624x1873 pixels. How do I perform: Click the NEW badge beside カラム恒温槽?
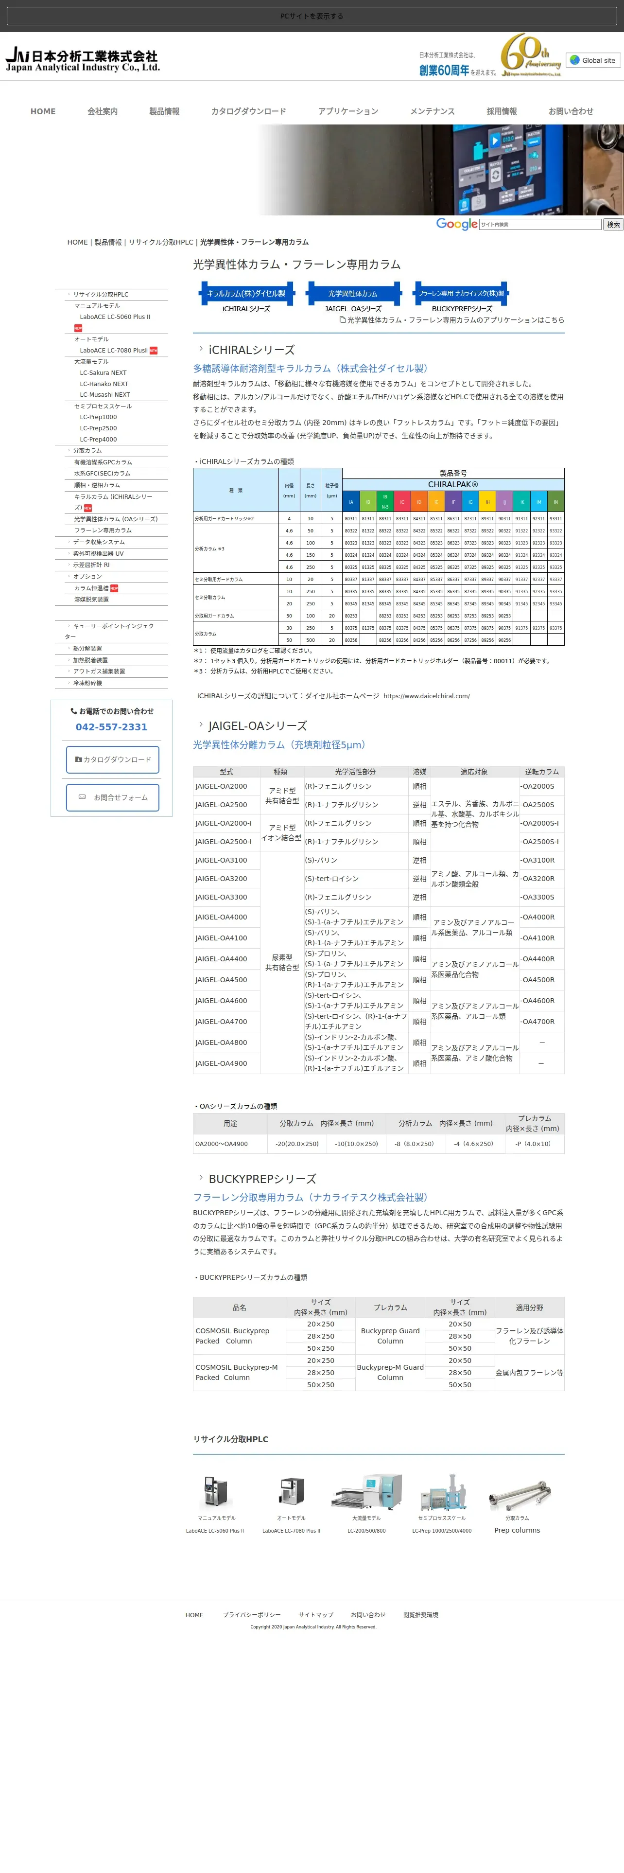click(x=114, y=588)
